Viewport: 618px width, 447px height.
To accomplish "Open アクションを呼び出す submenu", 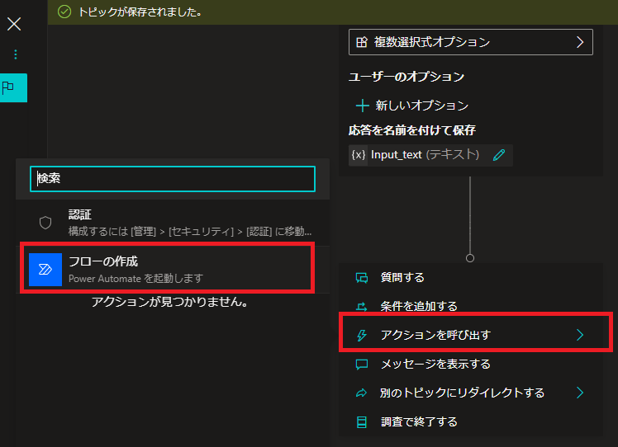I will click(471, 335).
